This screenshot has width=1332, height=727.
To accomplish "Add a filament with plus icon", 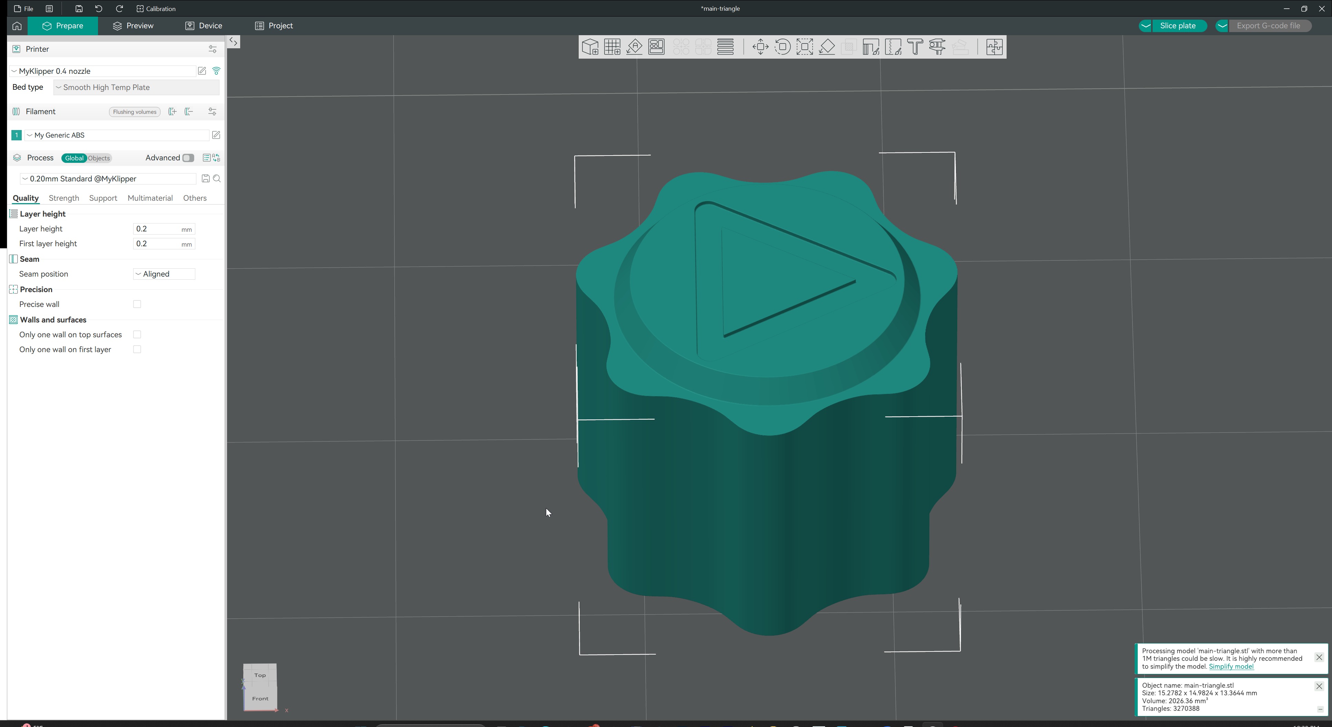I will click(173, 112).
